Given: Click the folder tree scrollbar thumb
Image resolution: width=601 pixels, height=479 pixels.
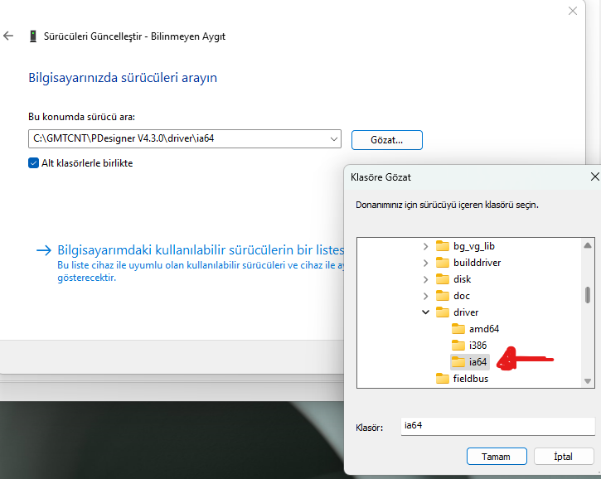Looking at the screenshot, I should pyautogui.click(x=588, y=295).
